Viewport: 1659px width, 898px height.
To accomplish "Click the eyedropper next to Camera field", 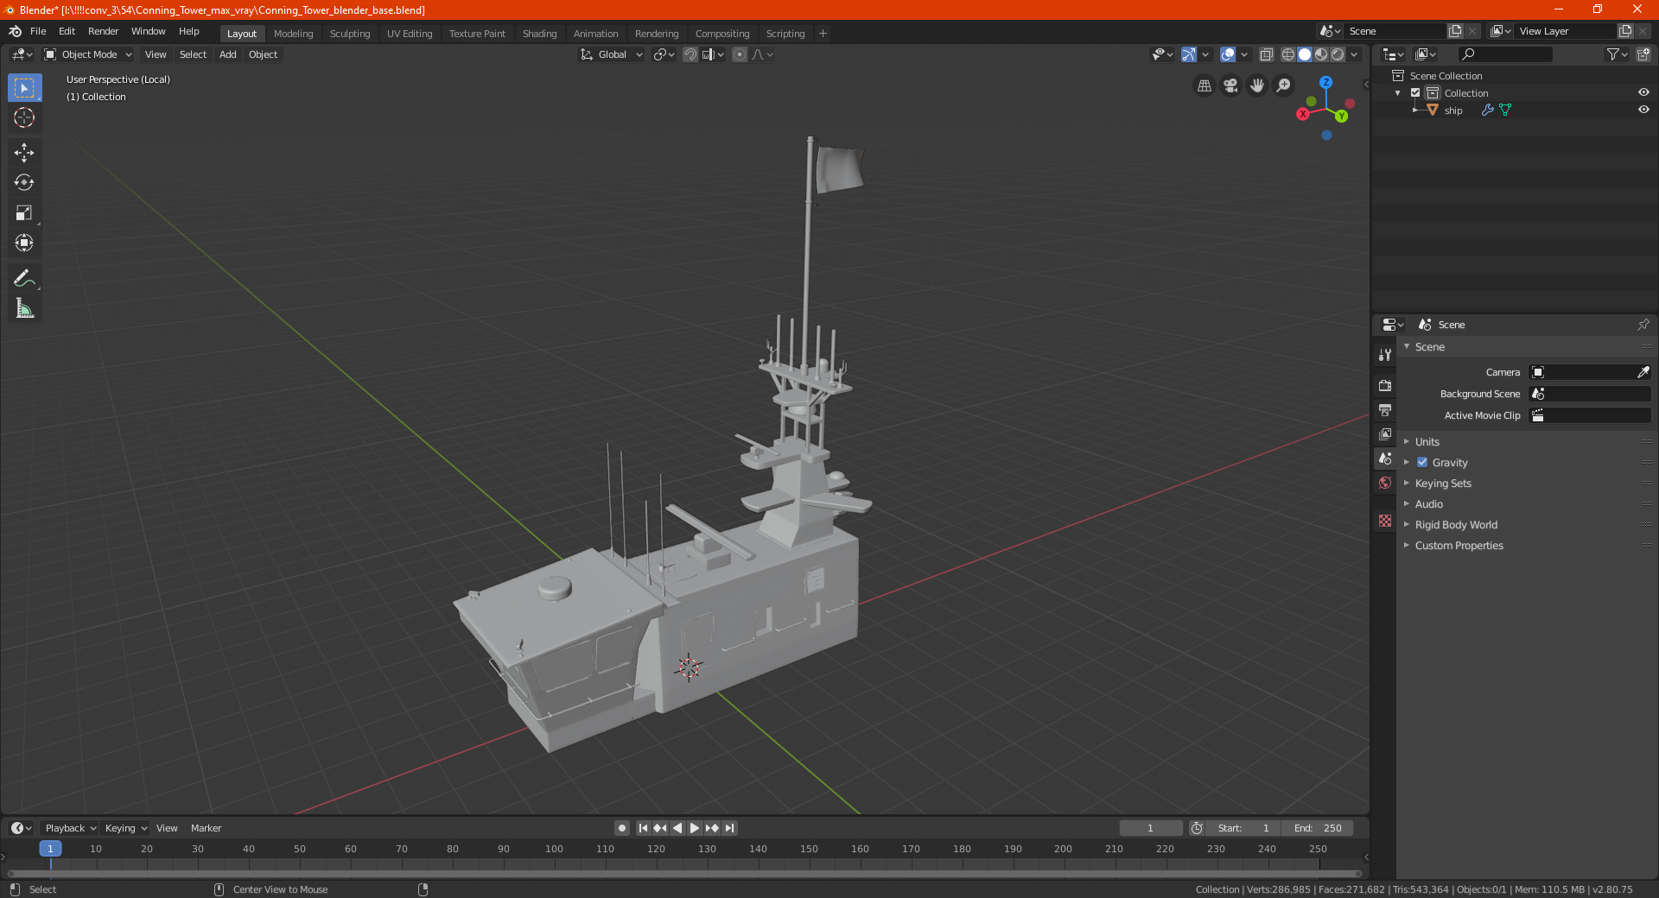I will click(x=1643, y=372).
